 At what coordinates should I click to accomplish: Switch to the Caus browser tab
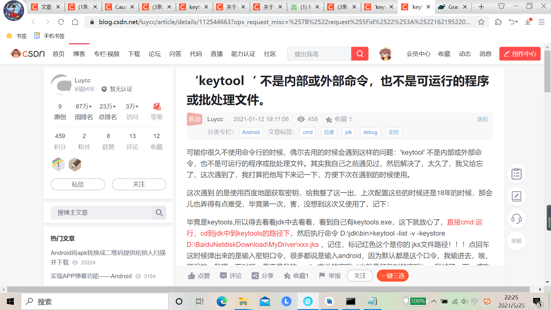pos(120,7)
